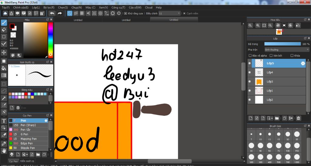Enable parallel lines snap guide

point(76,13)
